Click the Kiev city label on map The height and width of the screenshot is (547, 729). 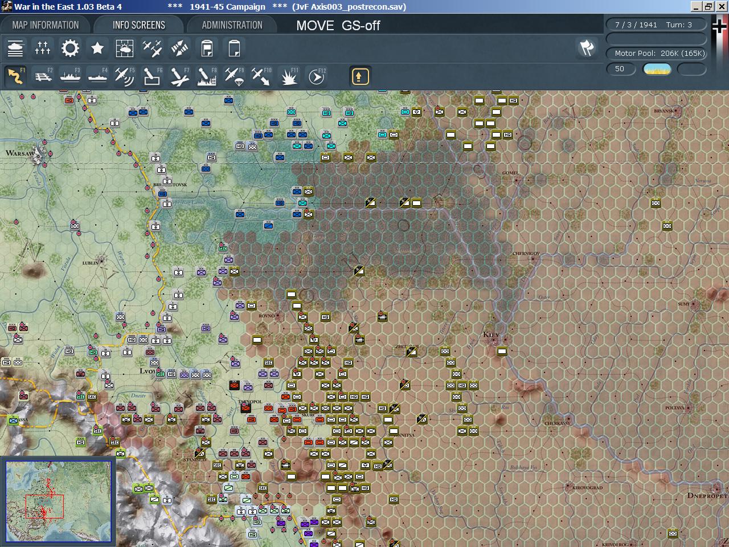[x=491, y=335]
